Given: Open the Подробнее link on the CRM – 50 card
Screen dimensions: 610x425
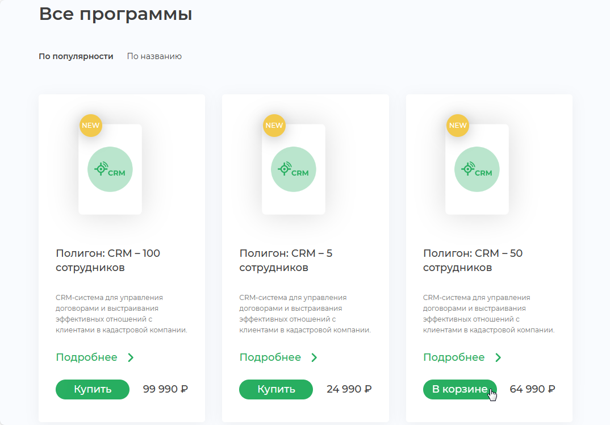Looking at the screenshot, I should coord(454,357).
